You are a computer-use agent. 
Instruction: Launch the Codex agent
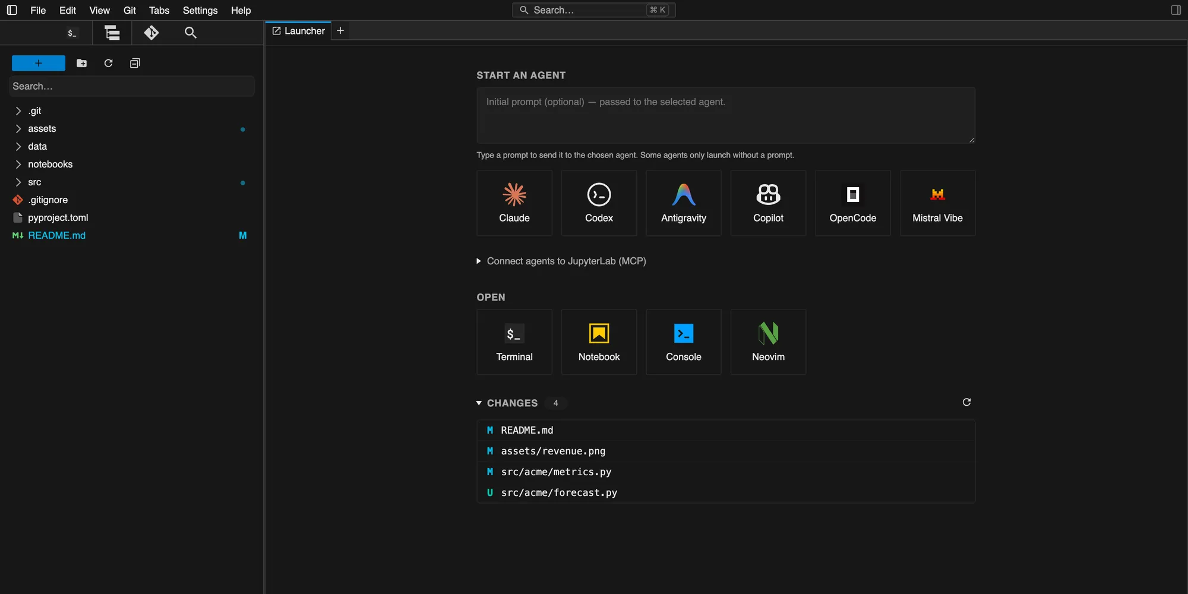tap(599, 203)
